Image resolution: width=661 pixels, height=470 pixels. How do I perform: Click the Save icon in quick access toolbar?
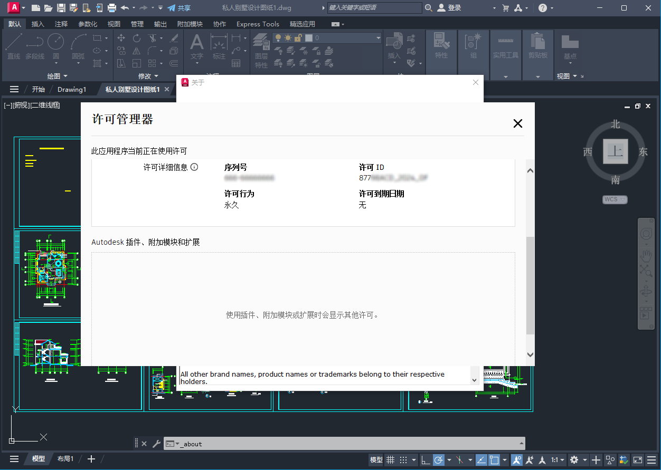pos(61,8)
